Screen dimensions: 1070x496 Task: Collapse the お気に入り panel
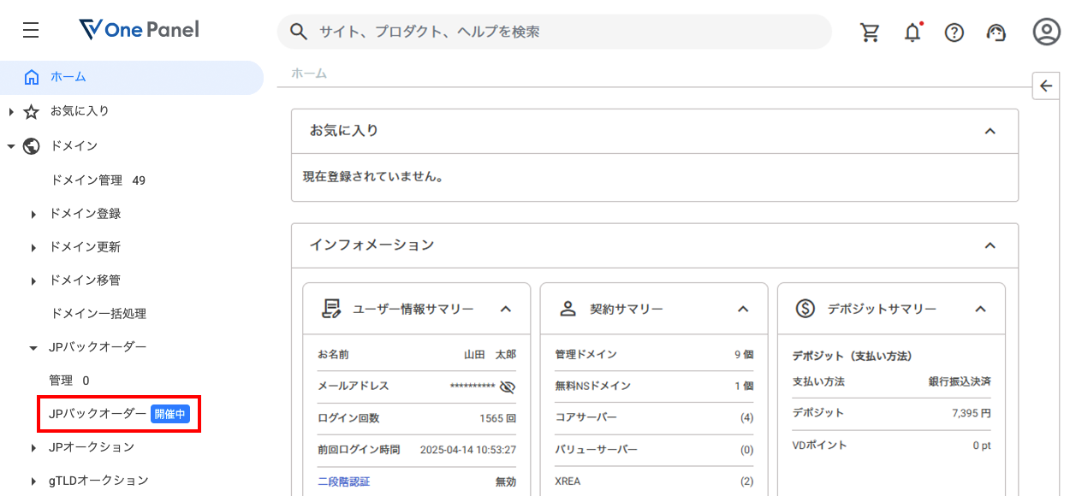(990, 131)
